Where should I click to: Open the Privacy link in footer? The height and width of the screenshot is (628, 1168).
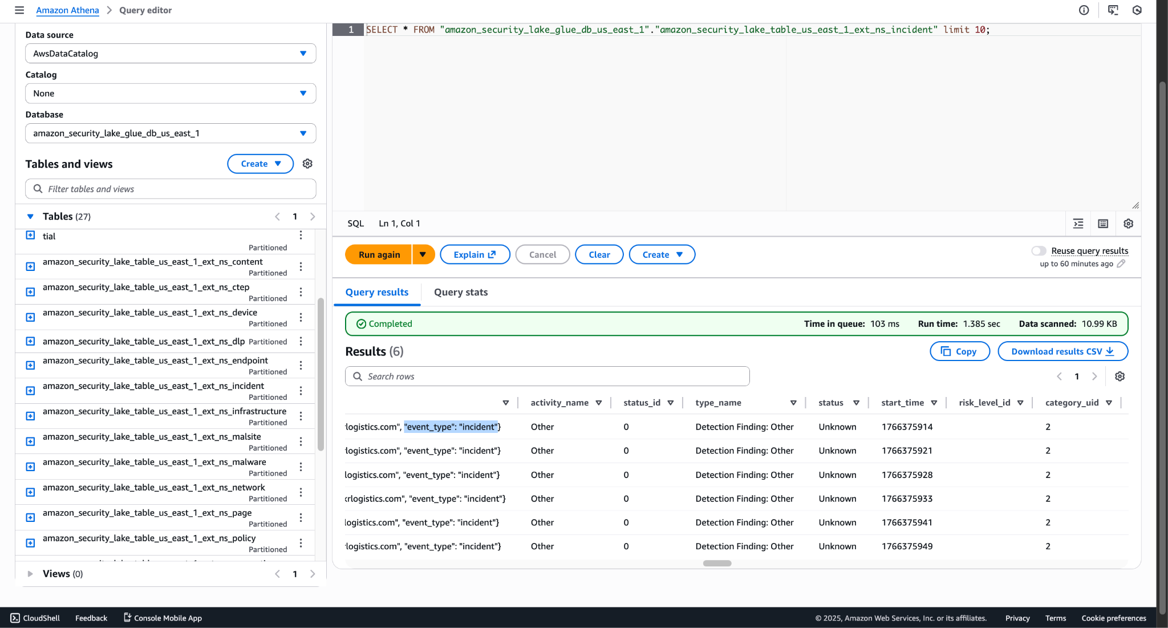point(1017,618)
